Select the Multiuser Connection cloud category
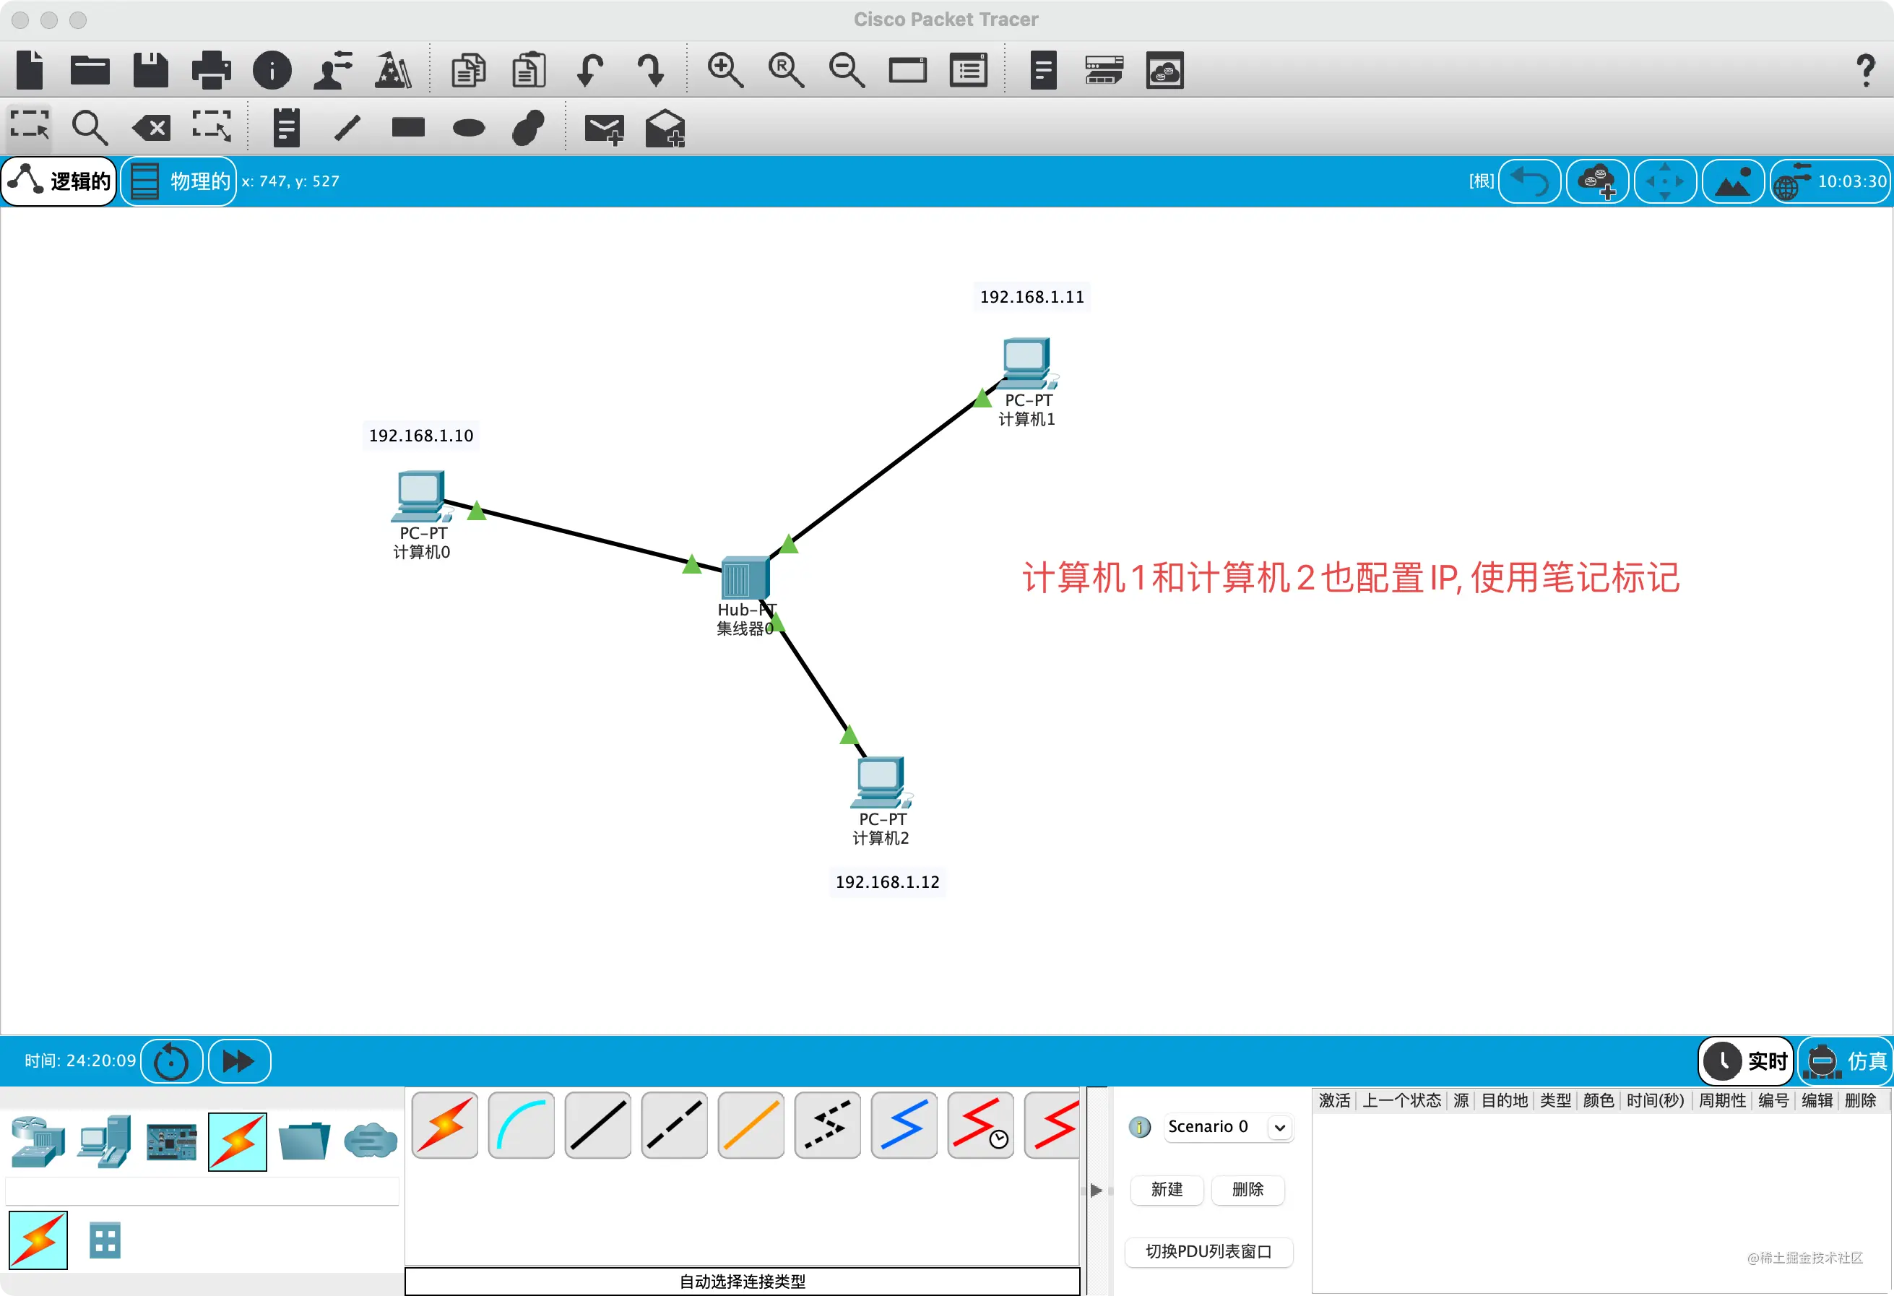Screen dimensions: 1894x1296 pyautogui.click(x=371, y=1141)
